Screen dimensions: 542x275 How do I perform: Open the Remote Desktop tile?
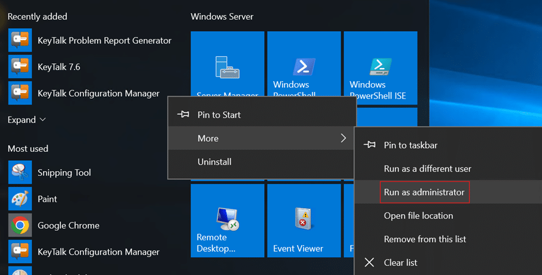pyautogui.click(x=228, y=221)
